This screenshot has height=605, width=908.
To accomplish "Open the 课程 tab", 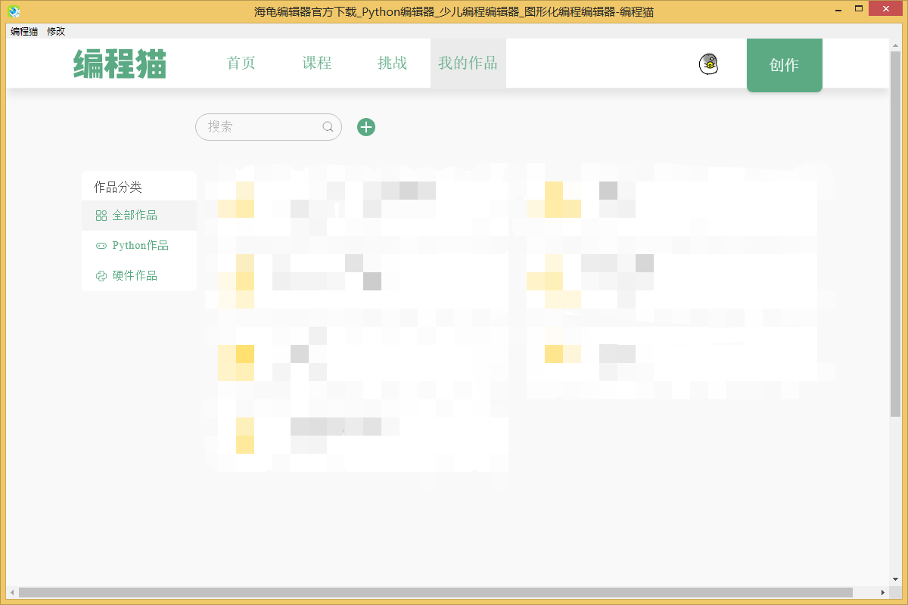I will click(317, 64).
